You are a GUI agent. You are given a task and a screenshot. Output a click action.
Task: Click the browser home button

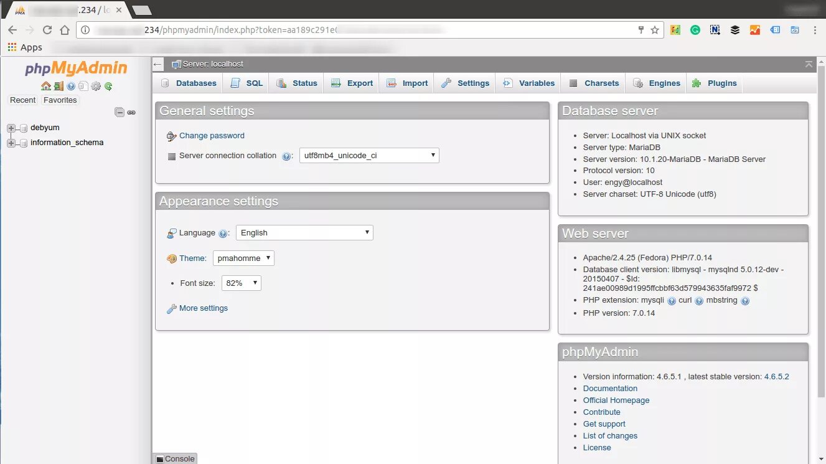(65, 30)
